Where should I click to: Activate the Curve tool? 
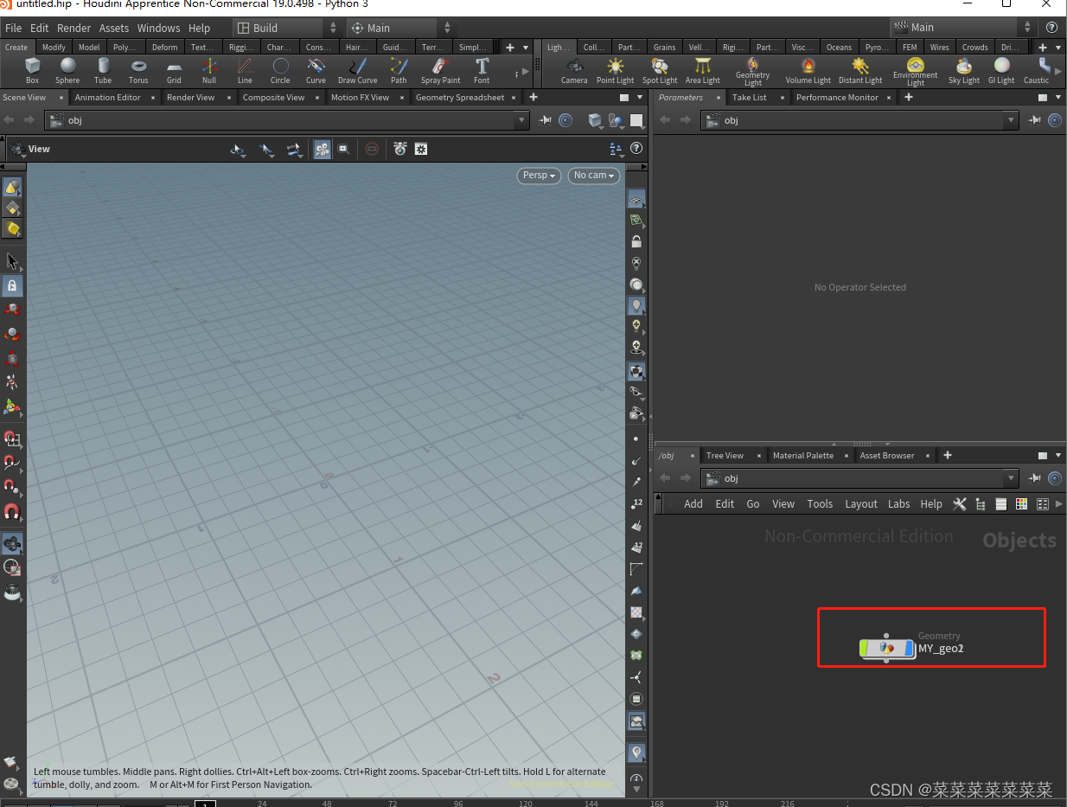316,70
